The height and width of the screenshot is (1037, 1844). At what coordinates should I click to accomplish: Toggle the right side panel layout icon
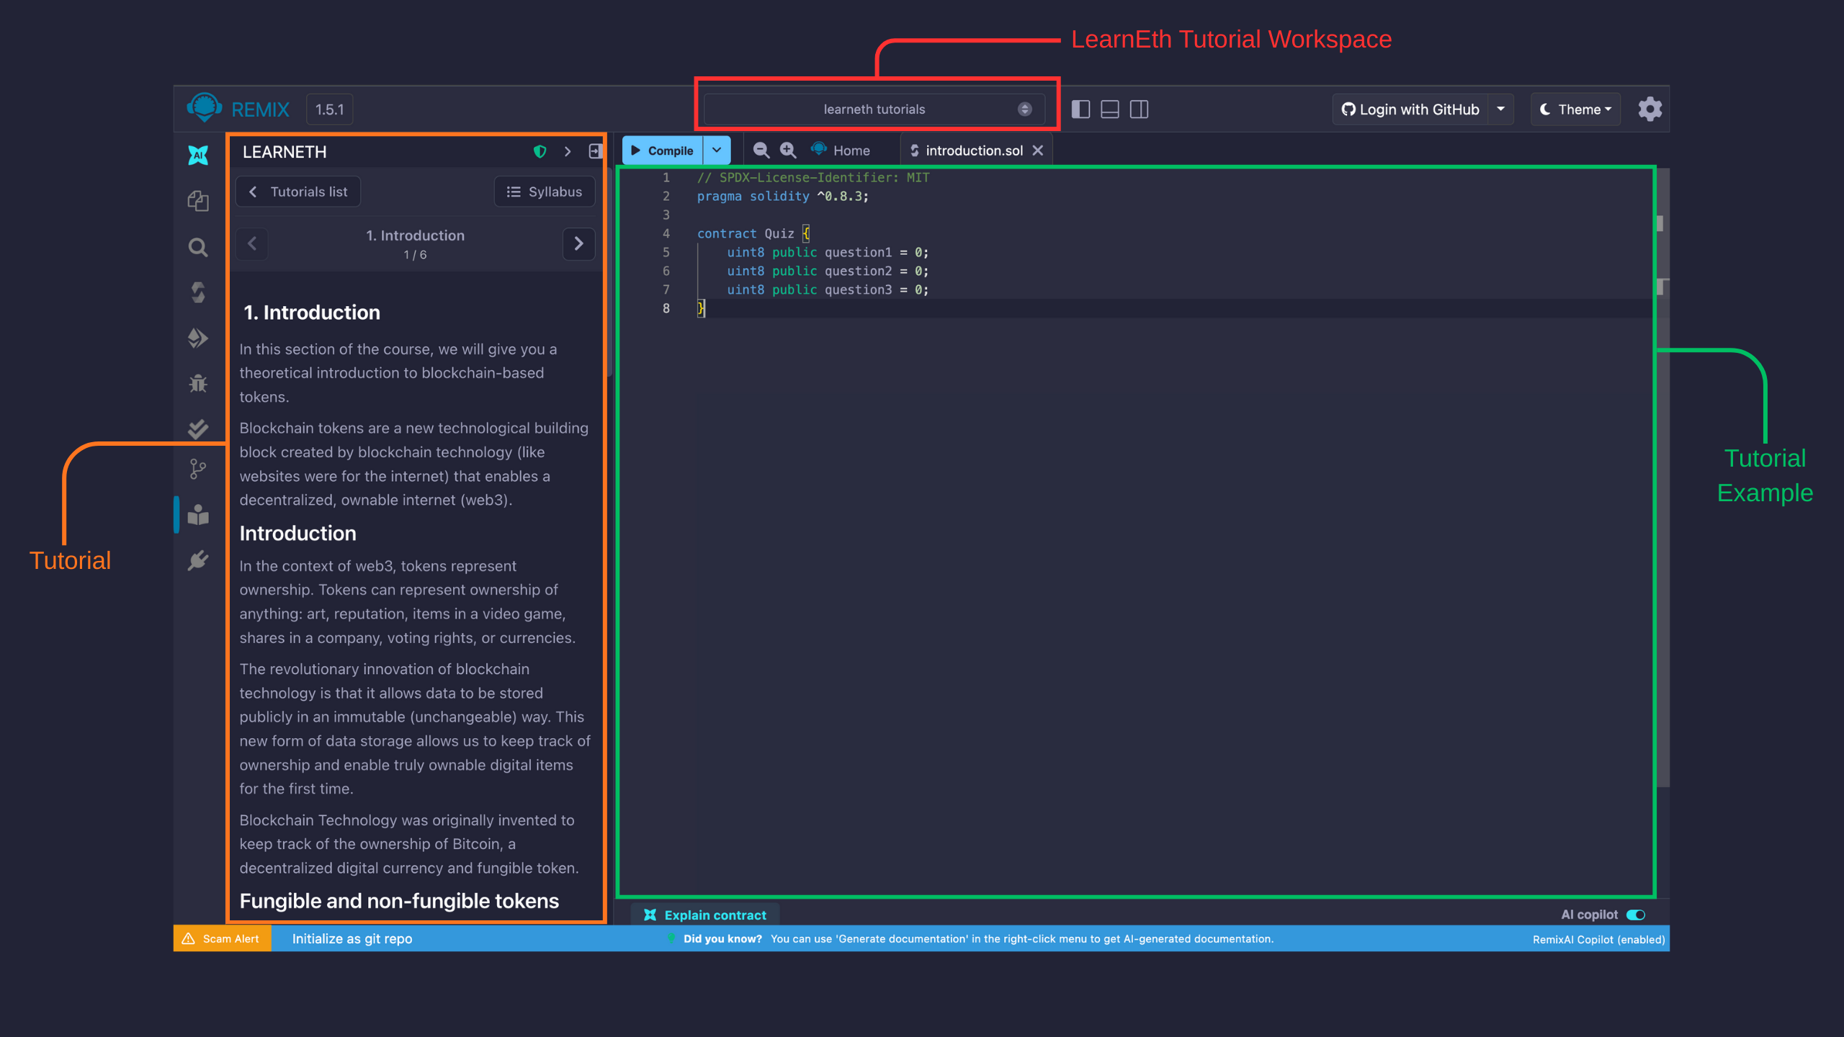point(1140,109)
